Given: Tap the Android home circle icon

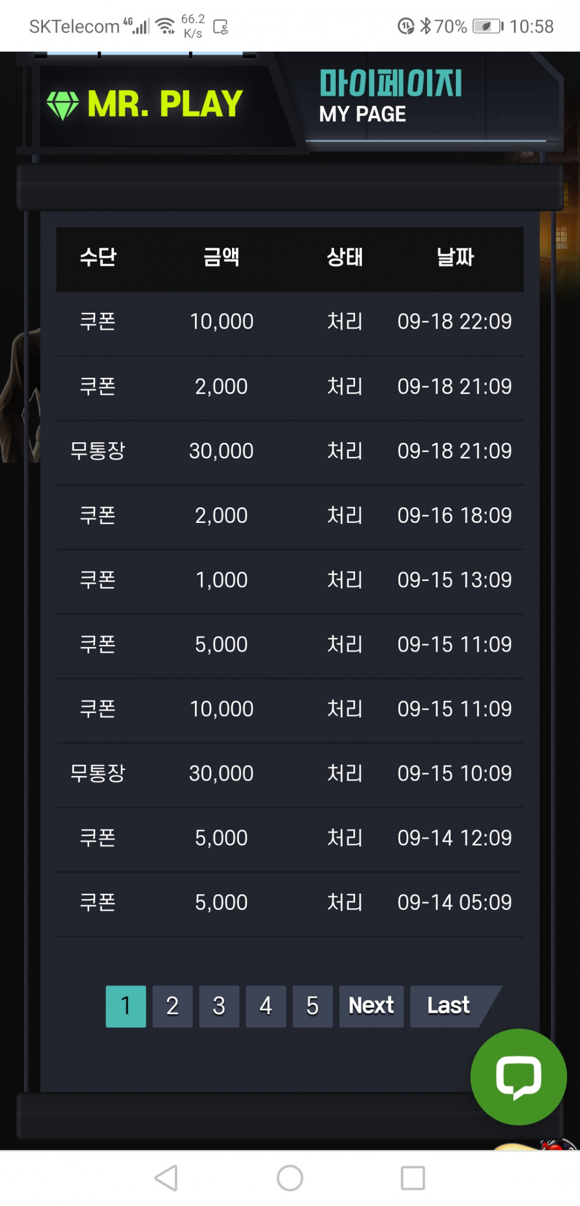Looking at the screenshot, I should tap(290, 1178).
